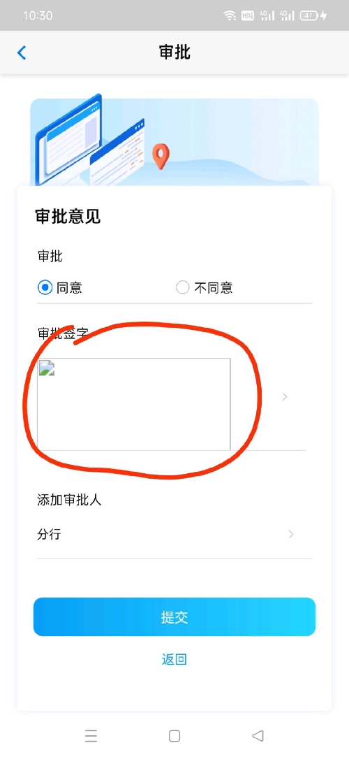The width and height of the screenshot is (349, 757).
Task: Go home with the square navigation button
Action: tap(174, 735)
